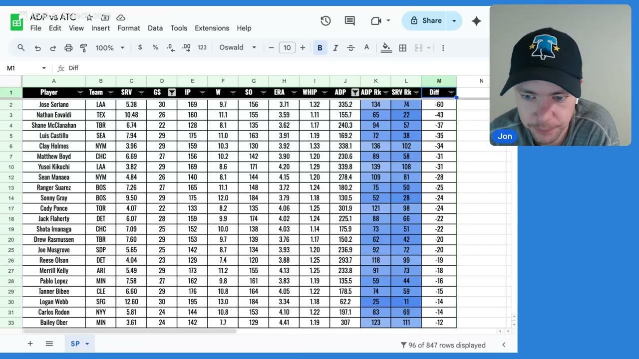639x359 pixels.
Task: Open the Help menu
Action: point(244,28)
